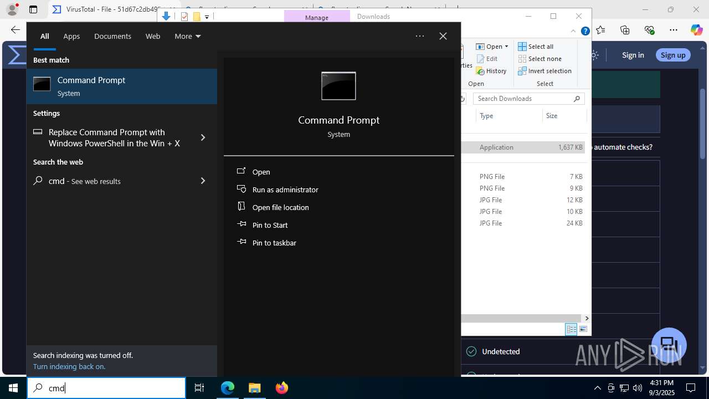Click the Turn indexing back on link
The height and width of the screenshot is (399, 709).
[x=69, y=366]
